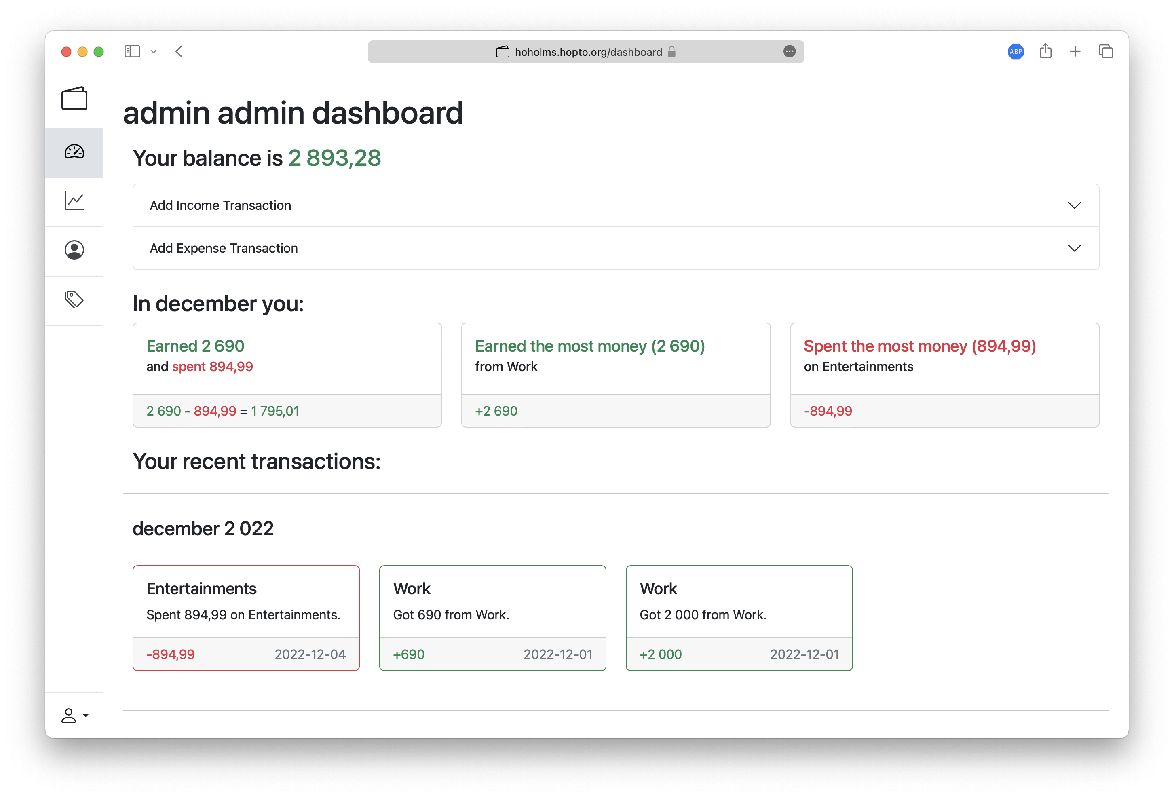Screen dimensions: 1174x798
Task: Expand the Add Expense Transaction accordion
Action: [616, 248]
